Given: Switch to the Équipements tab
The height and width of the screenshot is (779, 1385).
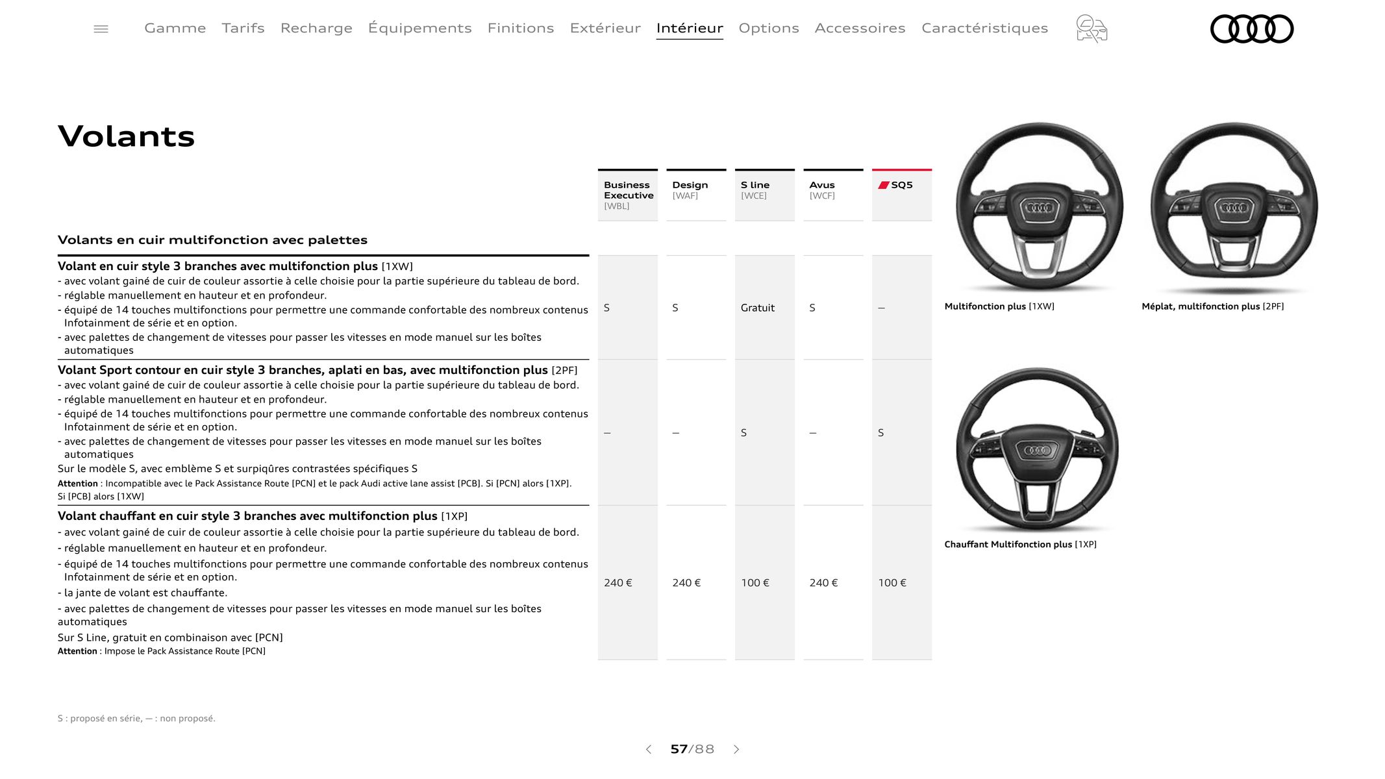Looking at the screenshot, I should [x=419, y=28].
